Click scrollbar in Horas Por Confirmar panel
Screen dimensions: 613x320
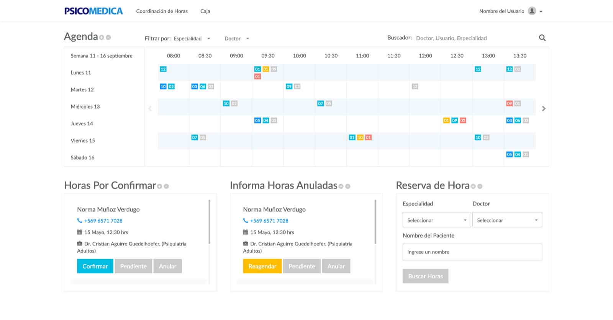point(210,222)
